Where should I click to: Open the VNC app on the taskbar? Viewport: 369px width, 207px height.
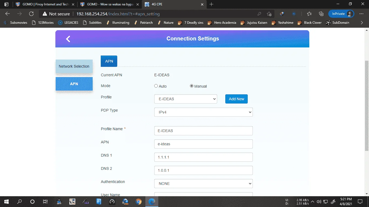pyautogui.click(x=72, y=202)
